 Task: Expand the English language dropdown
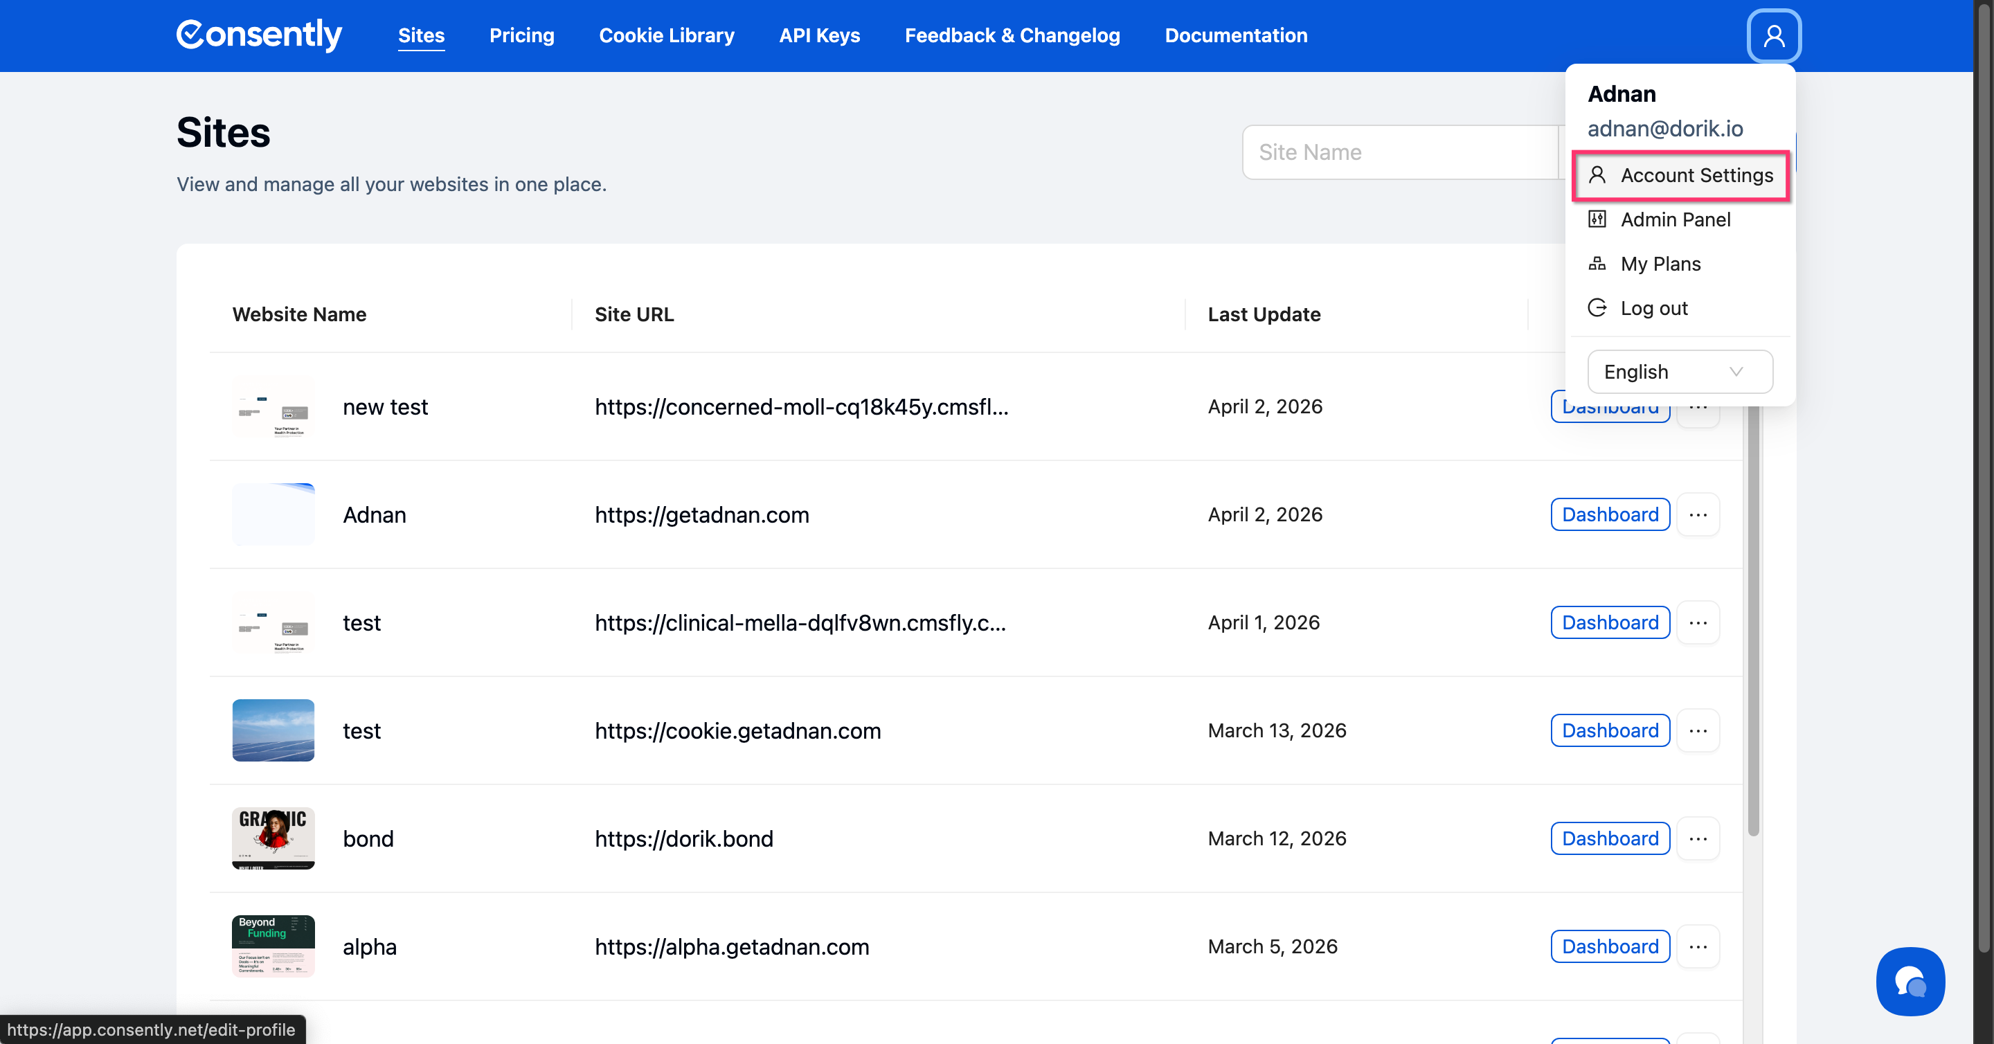(1679, 372)
